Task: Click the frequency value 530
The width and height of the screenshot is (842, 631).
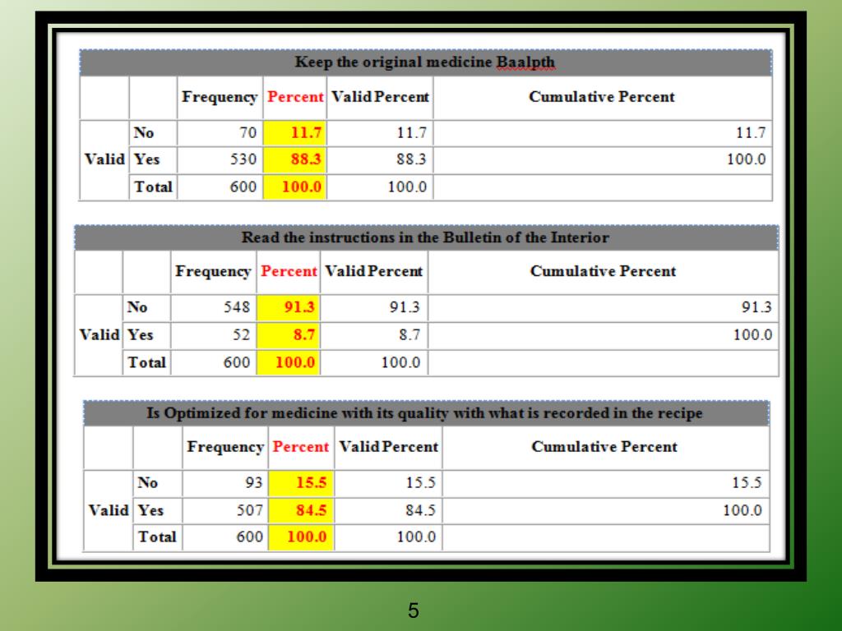Action: 243,159
